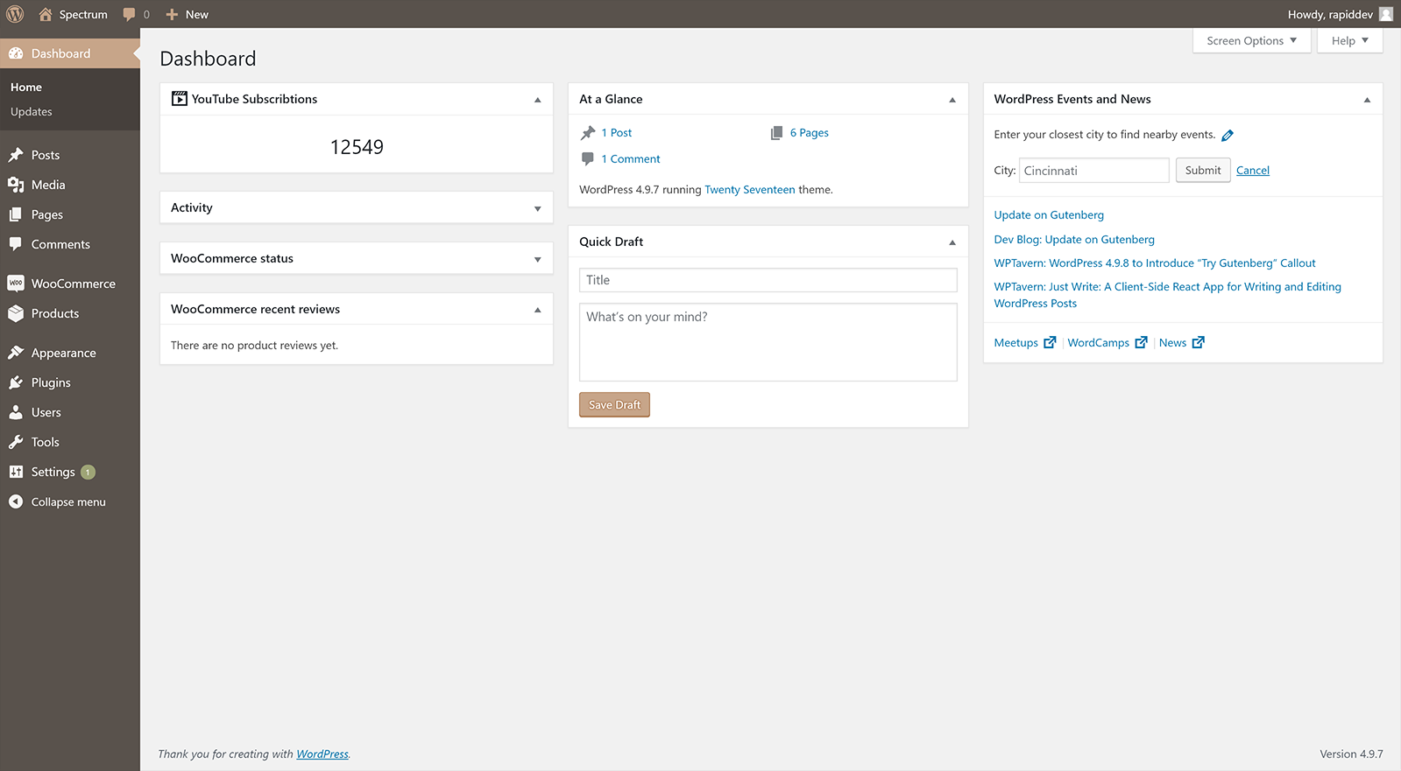Open the WordPress logo menu
The image size is (1401, 771).
pos(15,14)
